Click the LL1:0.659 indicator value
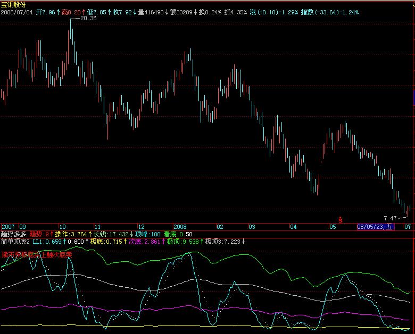This screenshot has width=415, height=334. [x=47, y=242]
